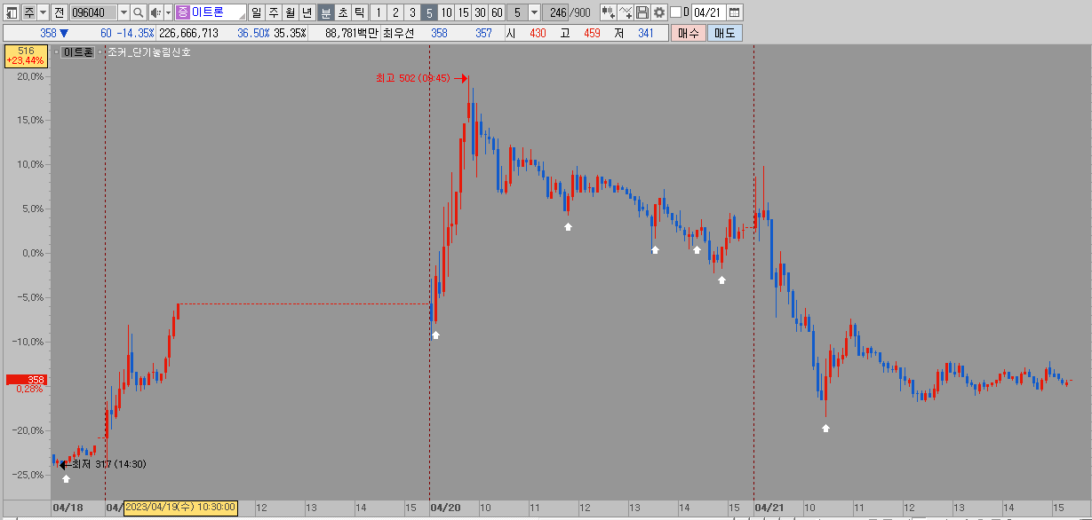Switch to 10-minute interval
1092x520 pixels.
[446, 12]
